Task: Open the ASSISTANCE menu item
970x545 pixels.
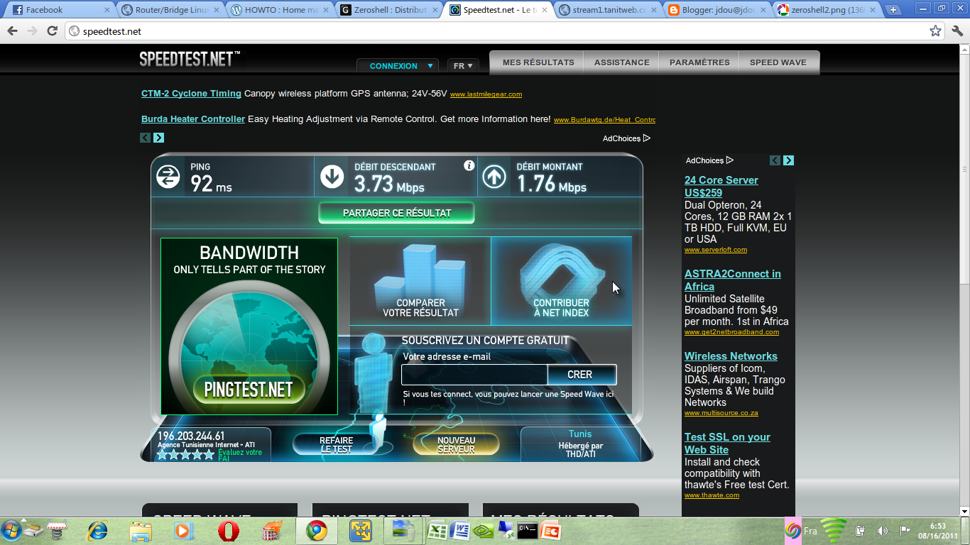Action: pyautogui.click(x=622, y=62)
